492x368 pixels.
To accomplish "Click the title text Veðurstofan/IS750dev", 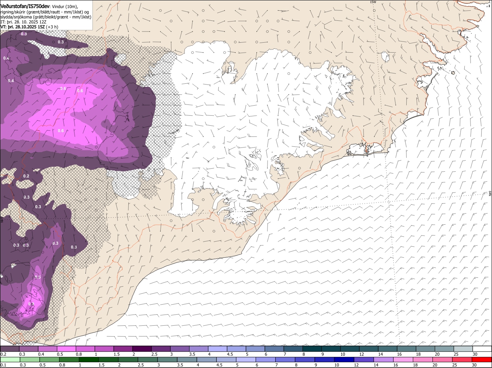I will (x=25, y=6).
